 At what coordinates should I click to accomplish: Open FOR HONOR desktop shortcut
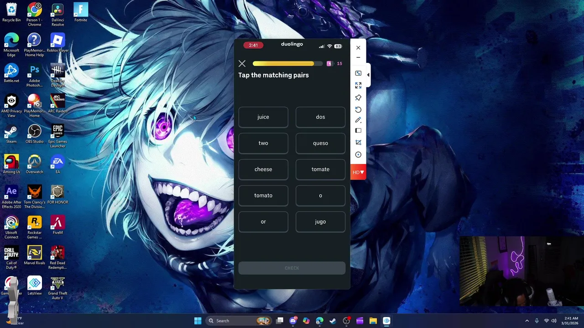(57, 195)
